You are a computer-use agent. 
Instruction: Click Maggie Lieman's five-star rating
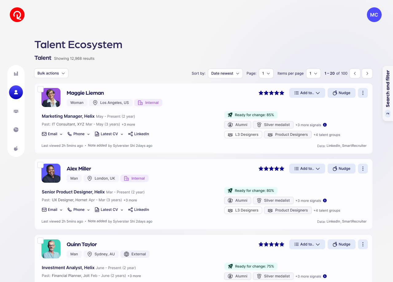[x=271, y=93]
